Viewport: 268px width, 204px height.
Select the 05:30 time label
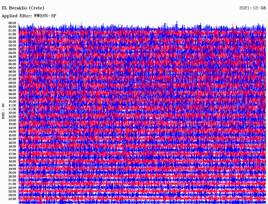coord(12,64)
